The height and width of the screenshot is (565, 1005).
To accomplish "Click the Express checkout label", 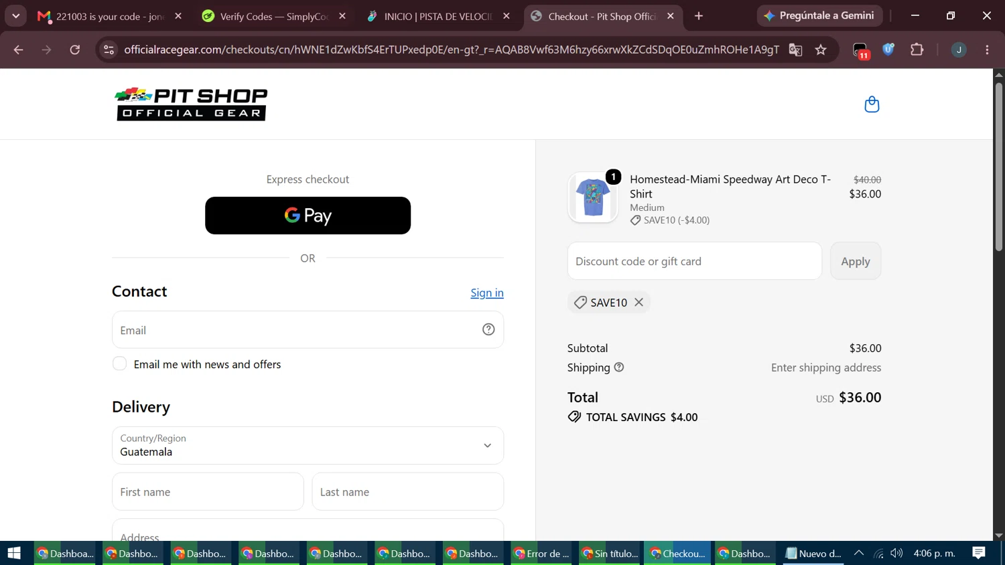I will [x=308, y=179].
